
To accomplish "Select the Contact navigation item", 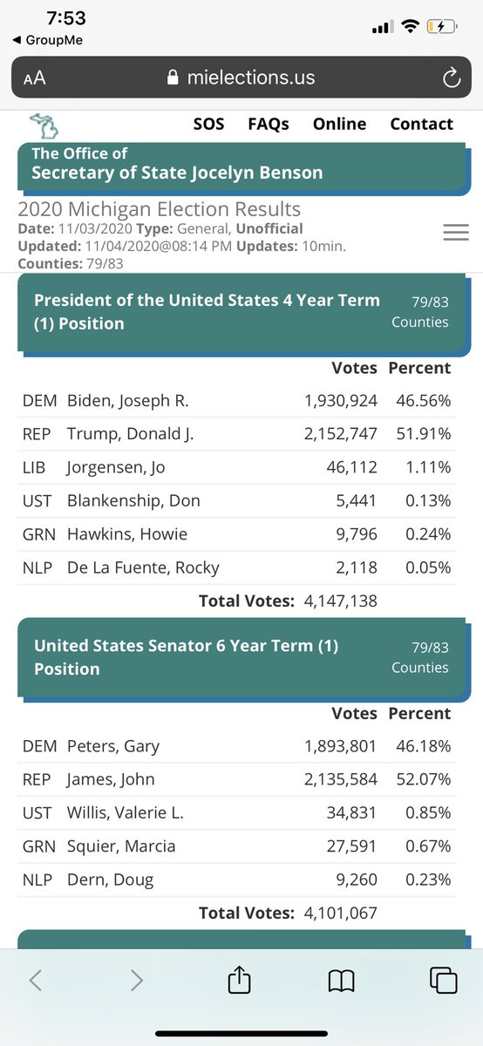I will tap(422, 124).
